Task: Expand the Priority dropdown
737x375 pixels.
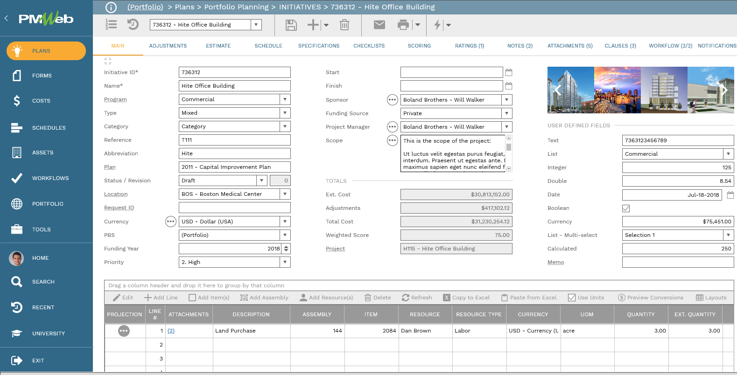Action: click(x=285, y=262)
